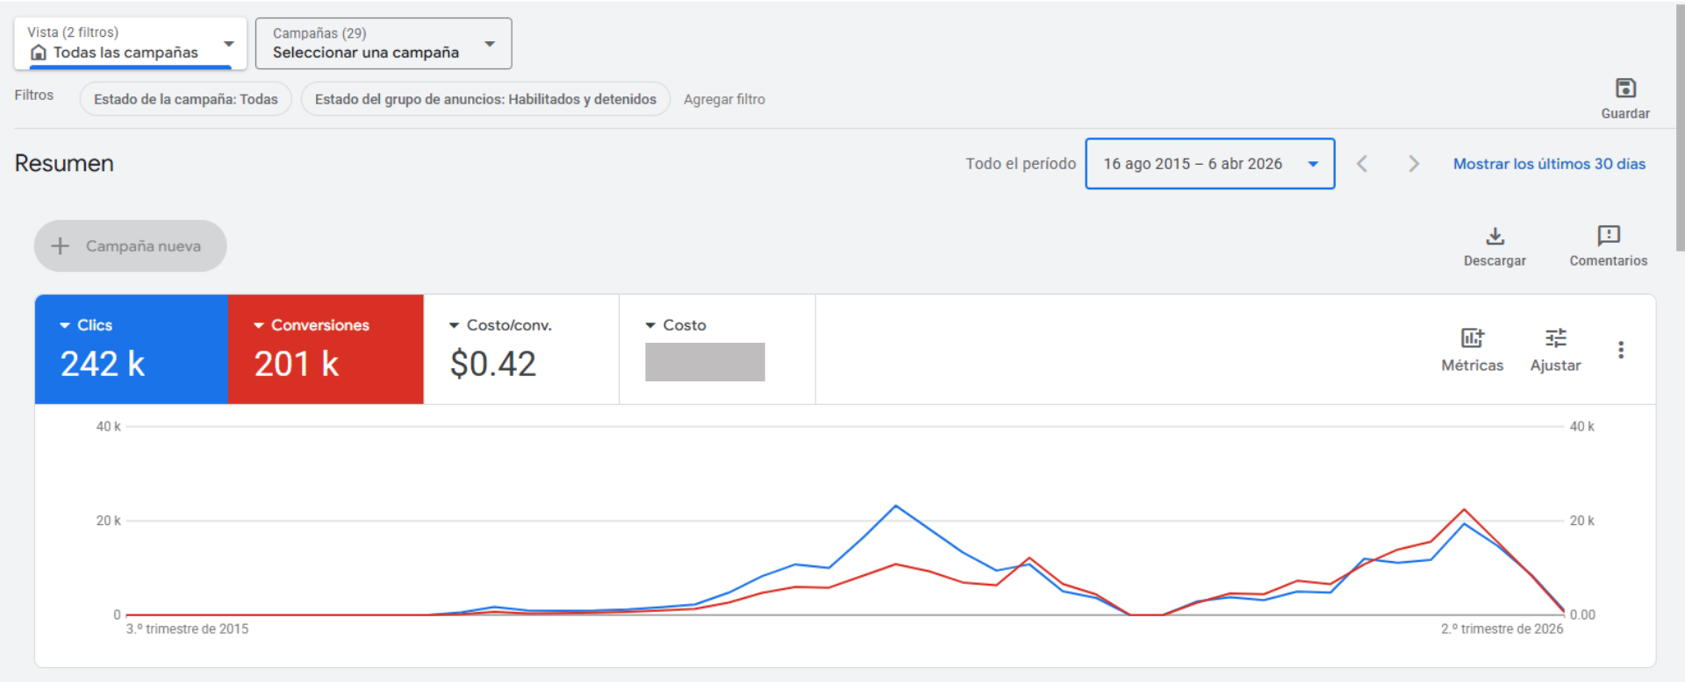This screenshot has height=682, width=1685.
Task: Open the date range 16 ago 2015 dropdown
Action: pyautogui.click(x=1209, y=164)
